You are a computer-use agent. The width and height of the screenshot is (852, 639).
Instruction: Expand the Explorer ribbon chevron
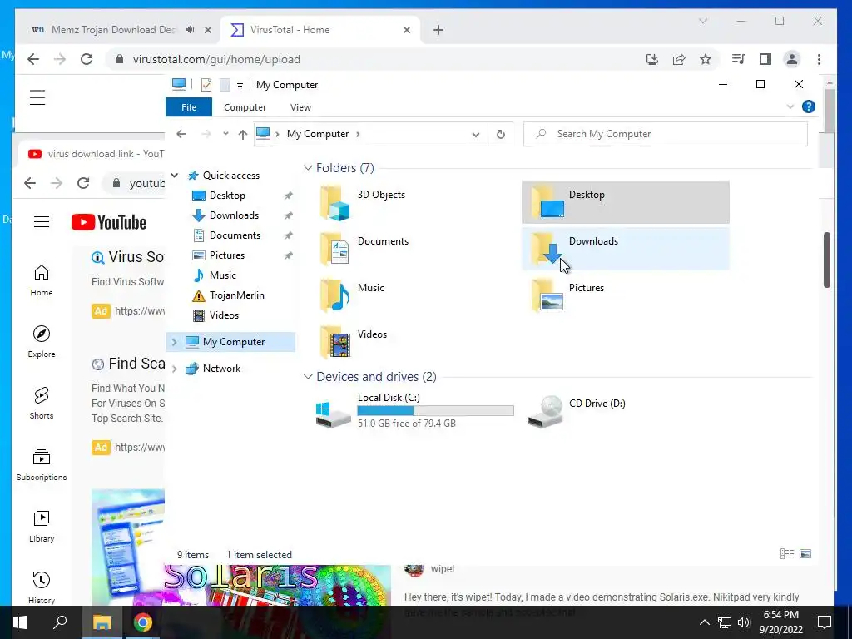tap(790, 107)
